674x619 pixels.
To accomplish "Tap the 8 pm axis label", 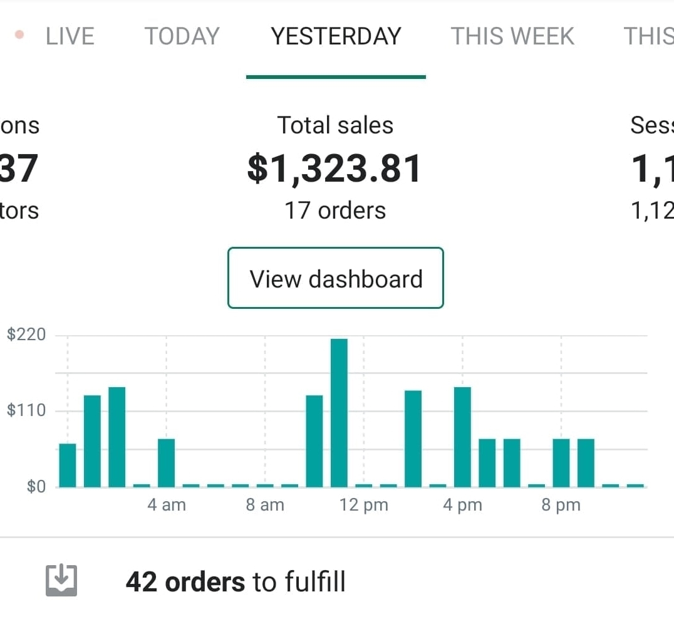I will tap(561, 505).
